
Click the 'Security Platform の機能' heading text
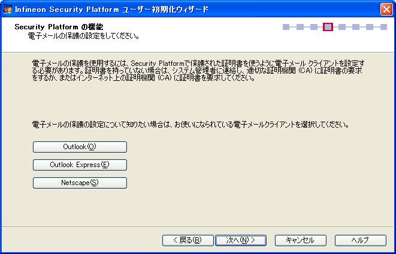59,27
